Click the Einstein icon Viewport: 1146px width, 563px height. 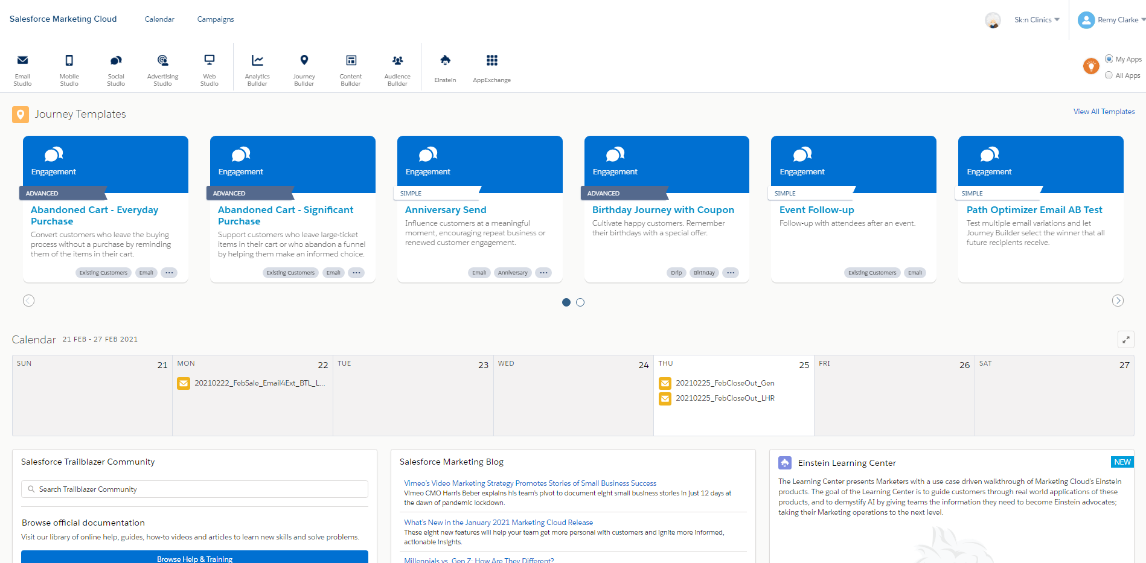coord(445,61)
